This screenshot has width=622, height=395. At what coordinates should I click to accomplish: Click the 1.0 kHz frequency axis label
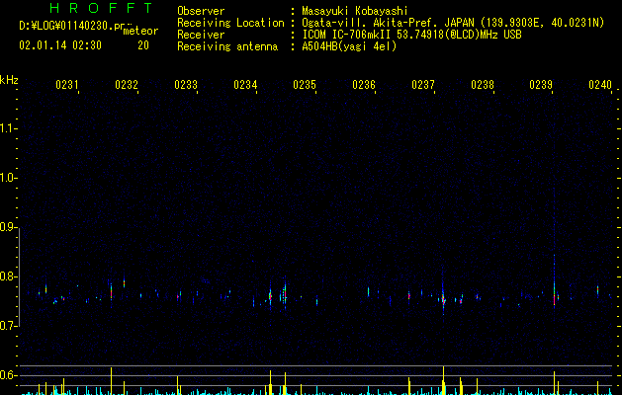point(8,178)
